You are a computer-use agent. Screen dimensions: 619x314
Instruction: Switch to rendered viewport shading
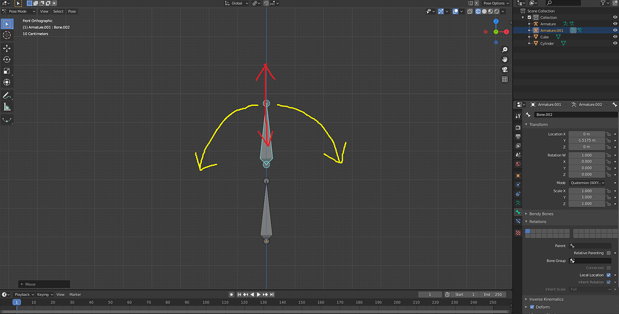click(x=497, y=11)
